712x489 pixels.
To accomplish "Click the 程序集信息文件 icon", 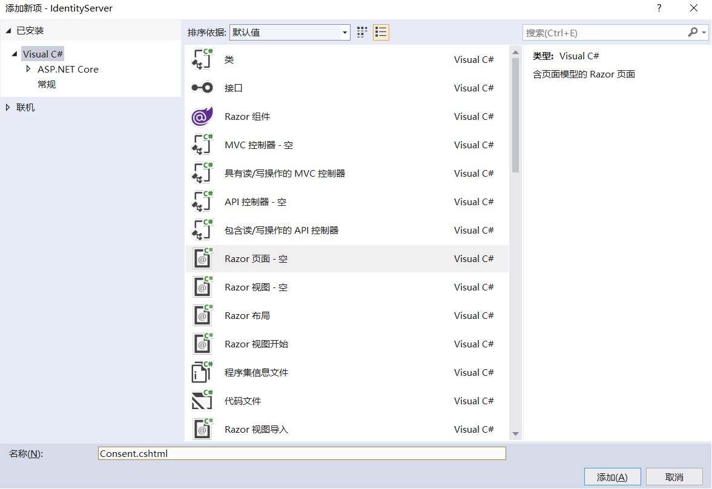I will [x=202, y=372].
